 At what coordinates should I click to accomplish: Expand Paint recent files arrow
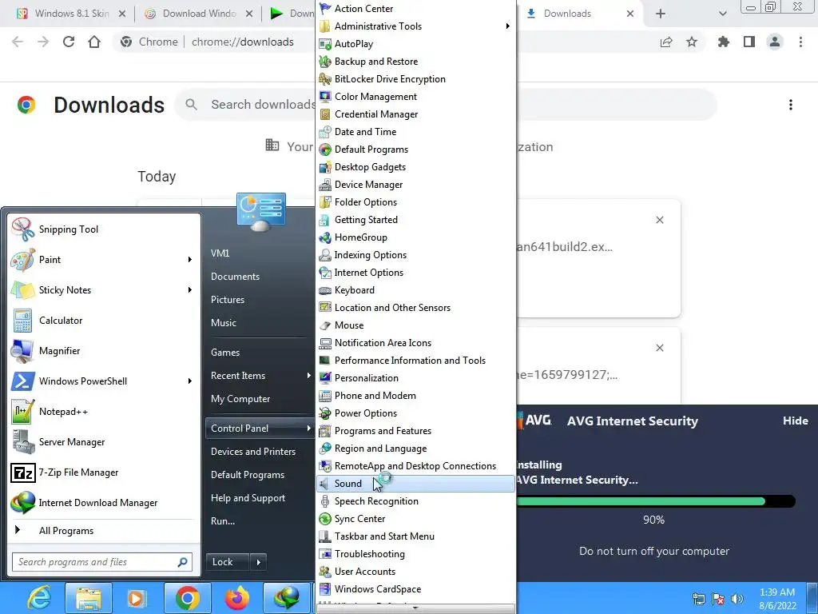point(190,260)
